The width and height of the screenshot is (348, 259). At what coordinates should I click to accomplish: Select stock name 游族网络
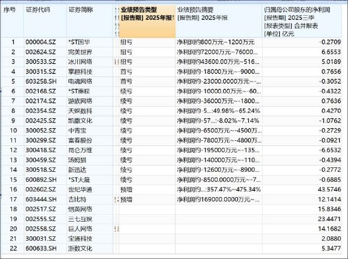tap(80, 101)
